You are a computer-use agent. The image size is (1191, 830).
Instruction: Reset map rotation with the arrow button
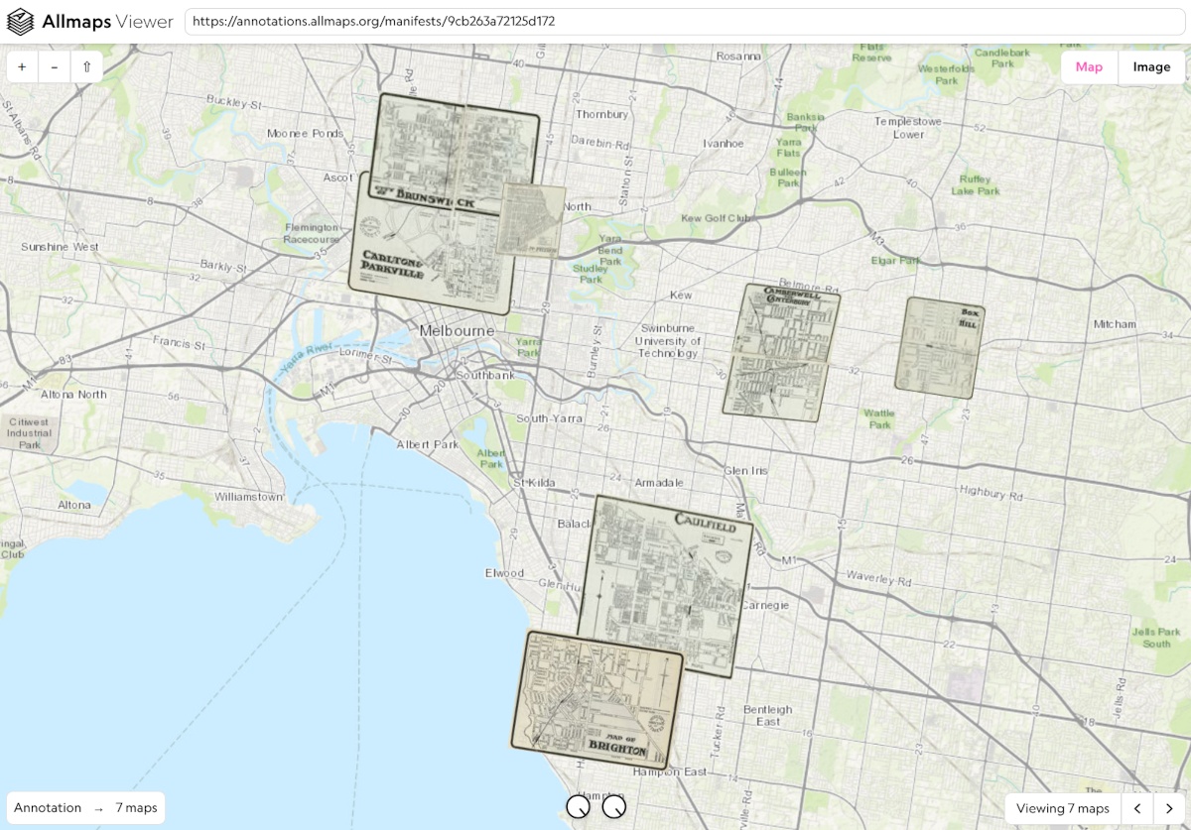(x=86, y=67)
